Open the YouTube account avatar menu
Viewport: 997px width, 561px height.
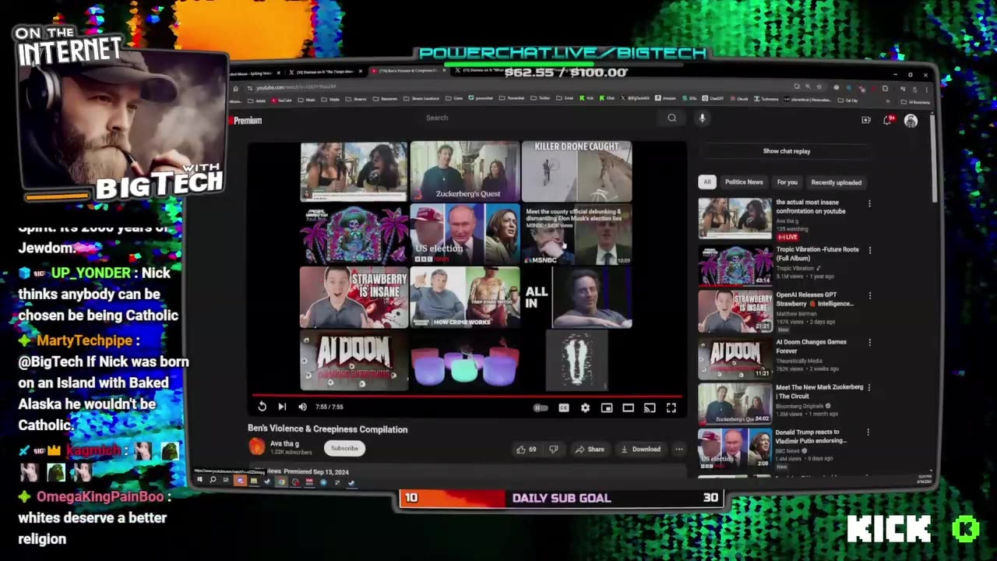911,121
